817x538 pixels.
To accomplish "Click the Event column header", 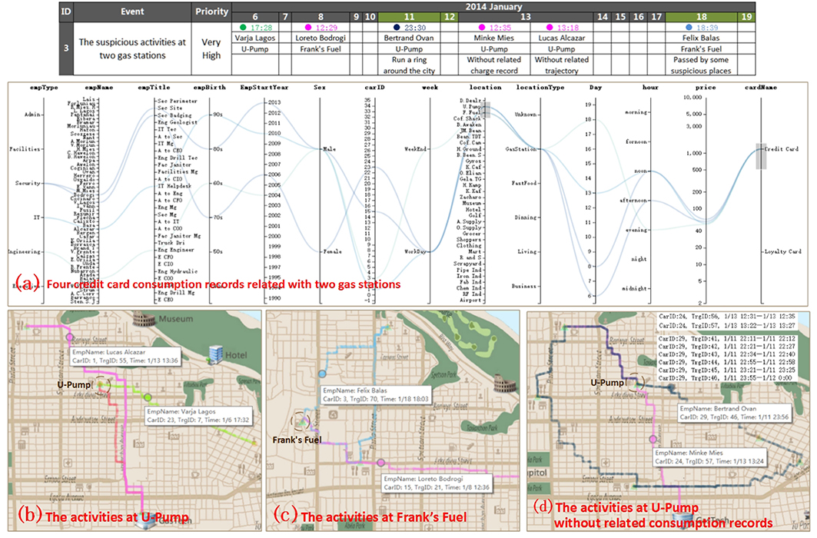I will tap(132, 12).
